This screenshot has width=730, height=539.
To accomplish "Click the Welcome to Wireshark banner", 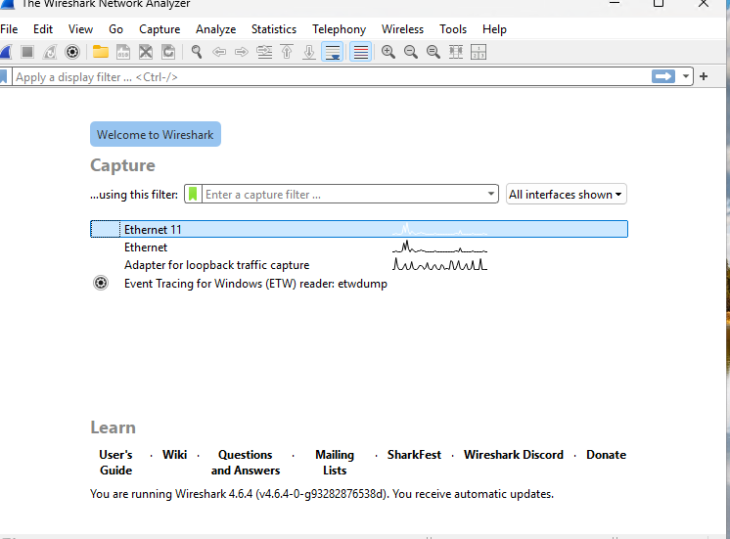I will click(x=156, y=134).
